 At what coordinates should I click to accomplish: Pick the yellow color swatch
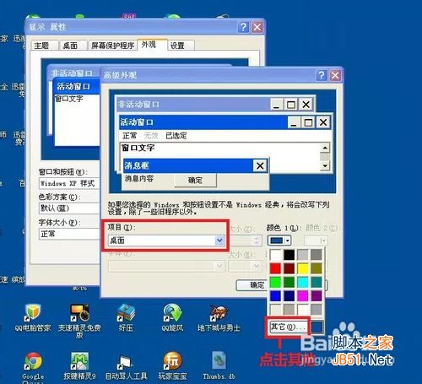click(x=303, y=268)
